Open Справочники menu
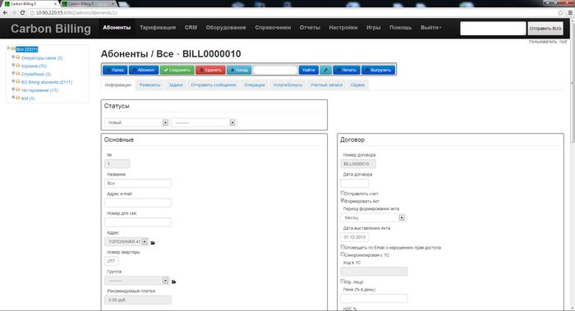 click(x=273, y=27)
